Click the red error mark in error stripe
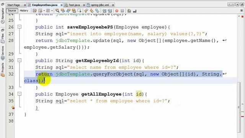 242,117
